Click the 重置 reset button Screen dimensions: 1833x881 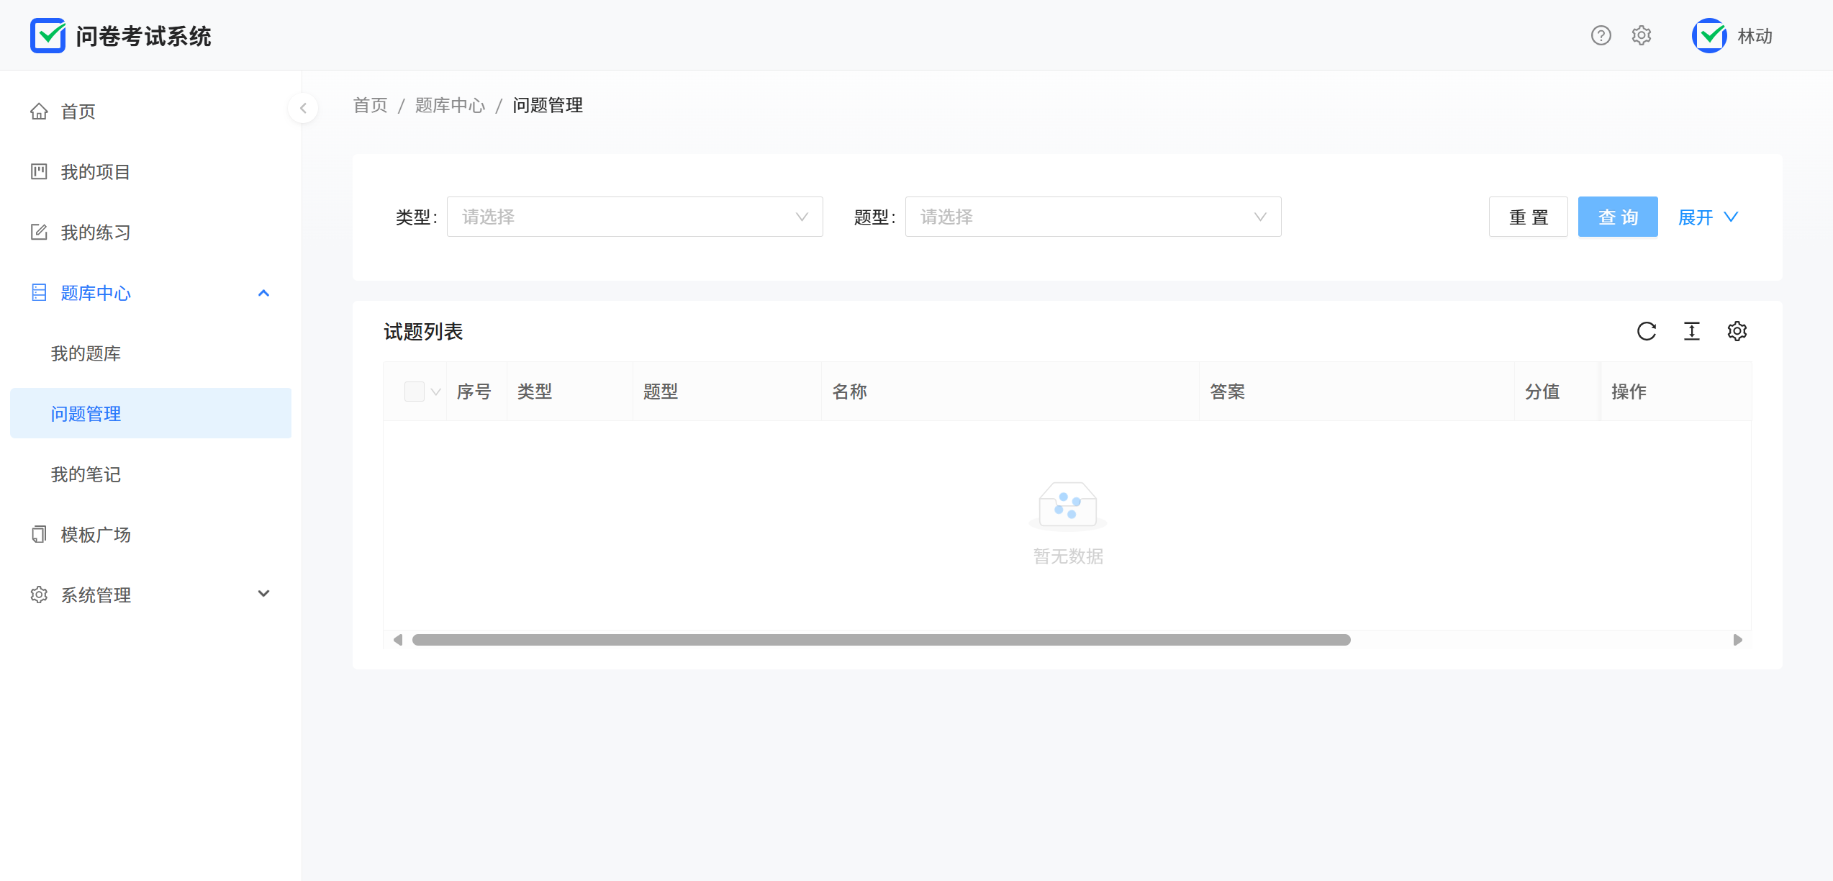(1528, 217)
